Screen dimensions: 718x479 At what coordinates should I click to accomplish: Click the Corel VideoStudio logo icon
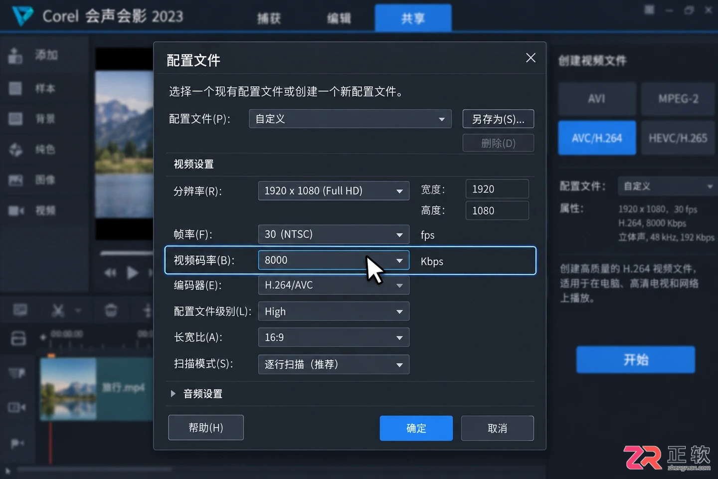22,16
